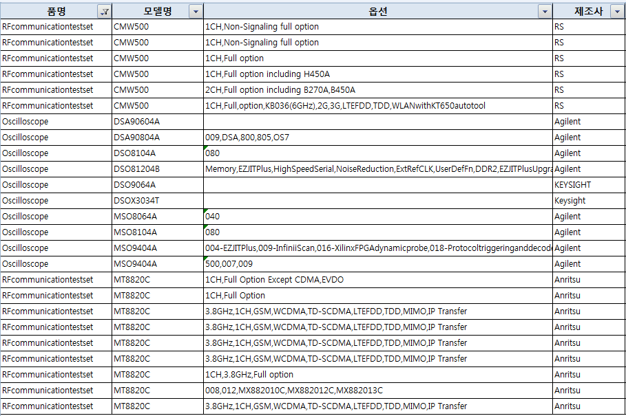Open the 옵션 column filter dropdown
Viewport: 626px width, 416px height.
point(545,11)
